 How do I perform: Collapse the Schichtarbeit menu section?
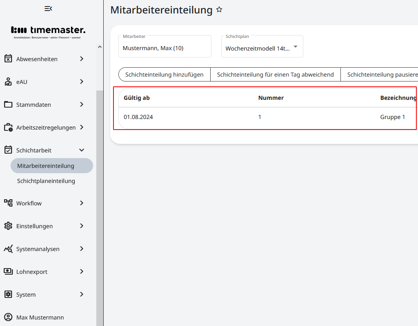pos(82,150)
